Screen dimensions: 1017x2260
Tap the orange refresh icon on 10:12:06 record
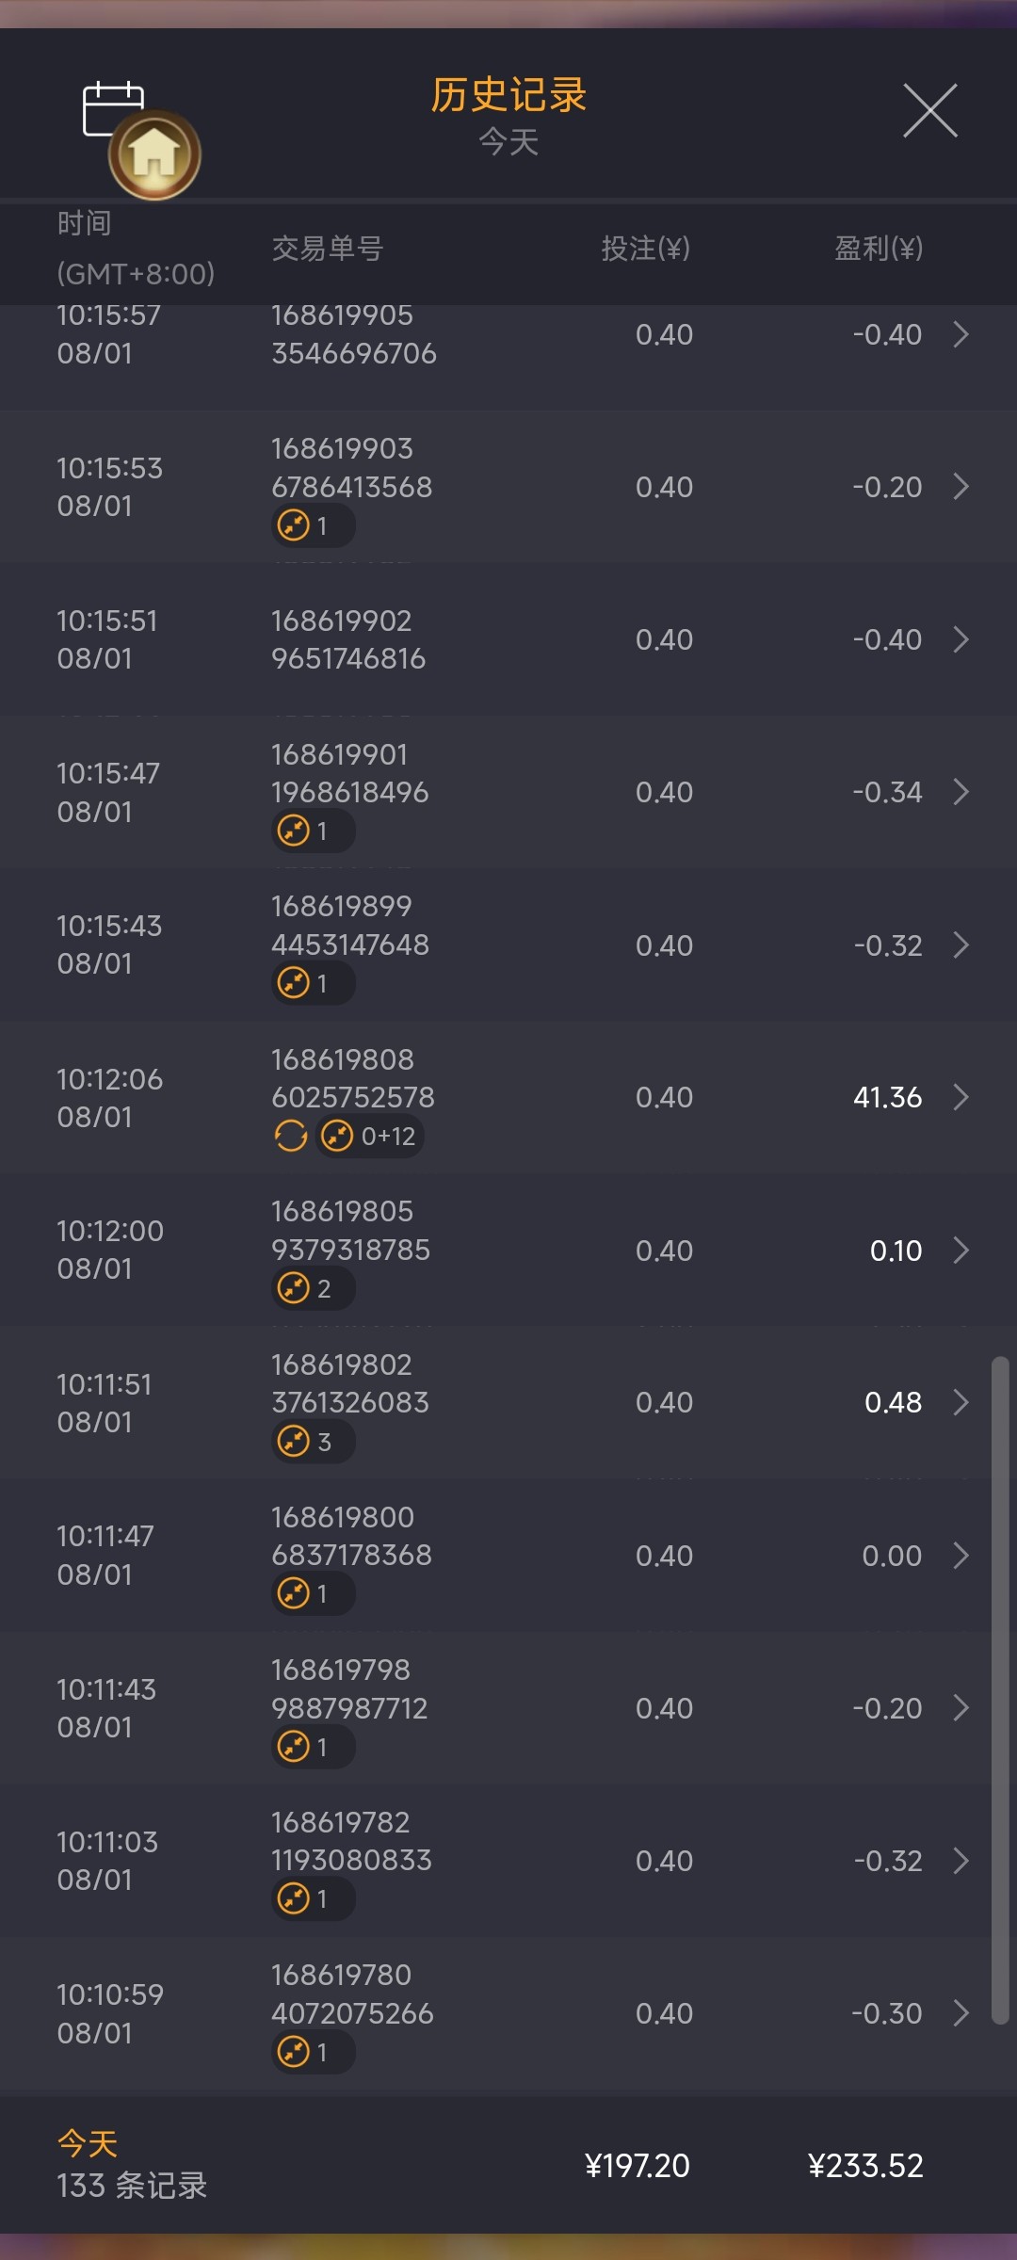[x=291, y=1137]
